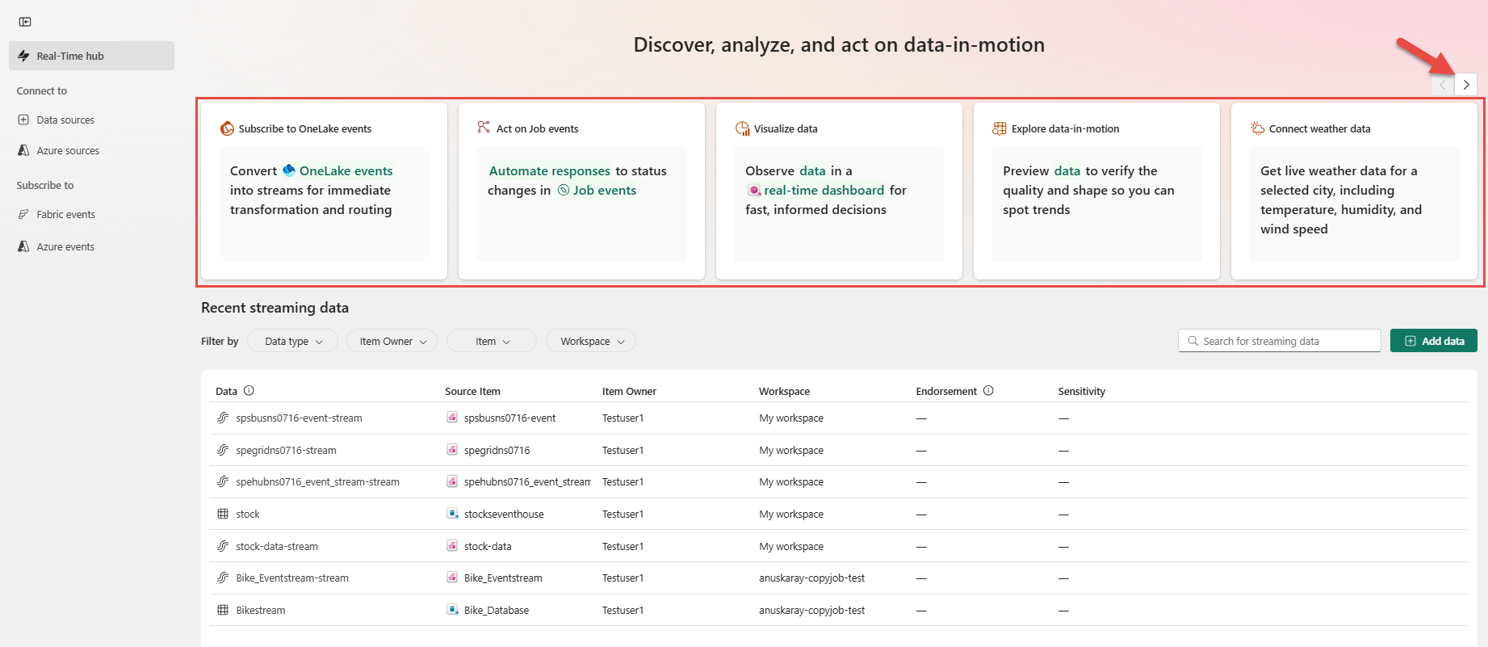Go to Fabric events in sidebar
Image resolution: width=1488 pixels, height=647 pixels.
pyautogui.click(x=65, y=215)
